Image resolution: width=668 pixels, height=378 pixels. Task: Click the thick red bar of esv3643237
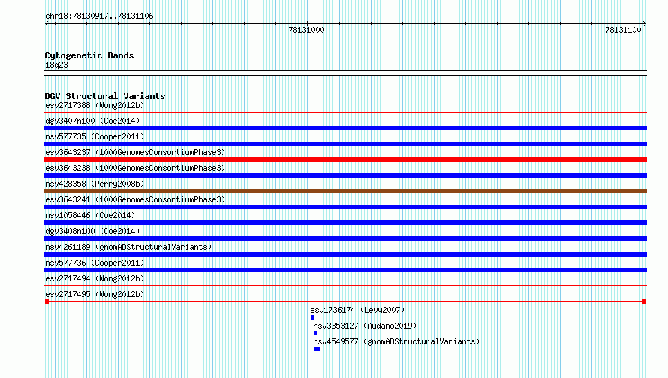[x=345, y=160]
